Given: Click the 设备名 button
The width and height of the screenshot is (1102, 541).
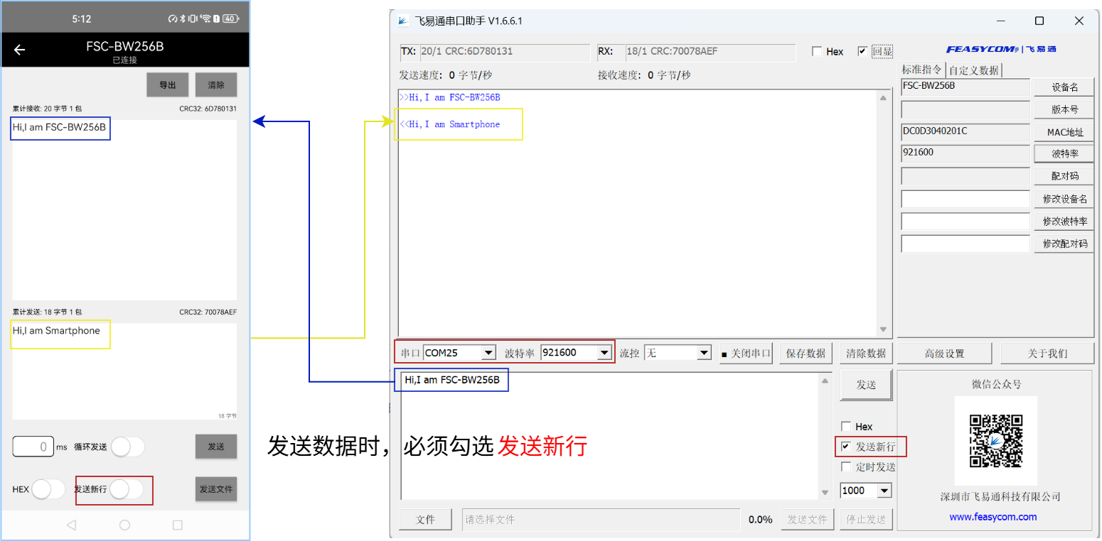Looking at the screenshot, I should 1064,87.
